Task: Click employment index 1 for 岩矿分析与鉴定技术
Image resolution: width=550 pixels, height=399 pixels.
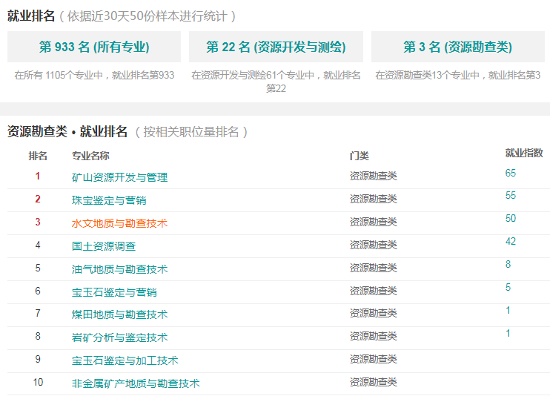Action: coord(508,334)
